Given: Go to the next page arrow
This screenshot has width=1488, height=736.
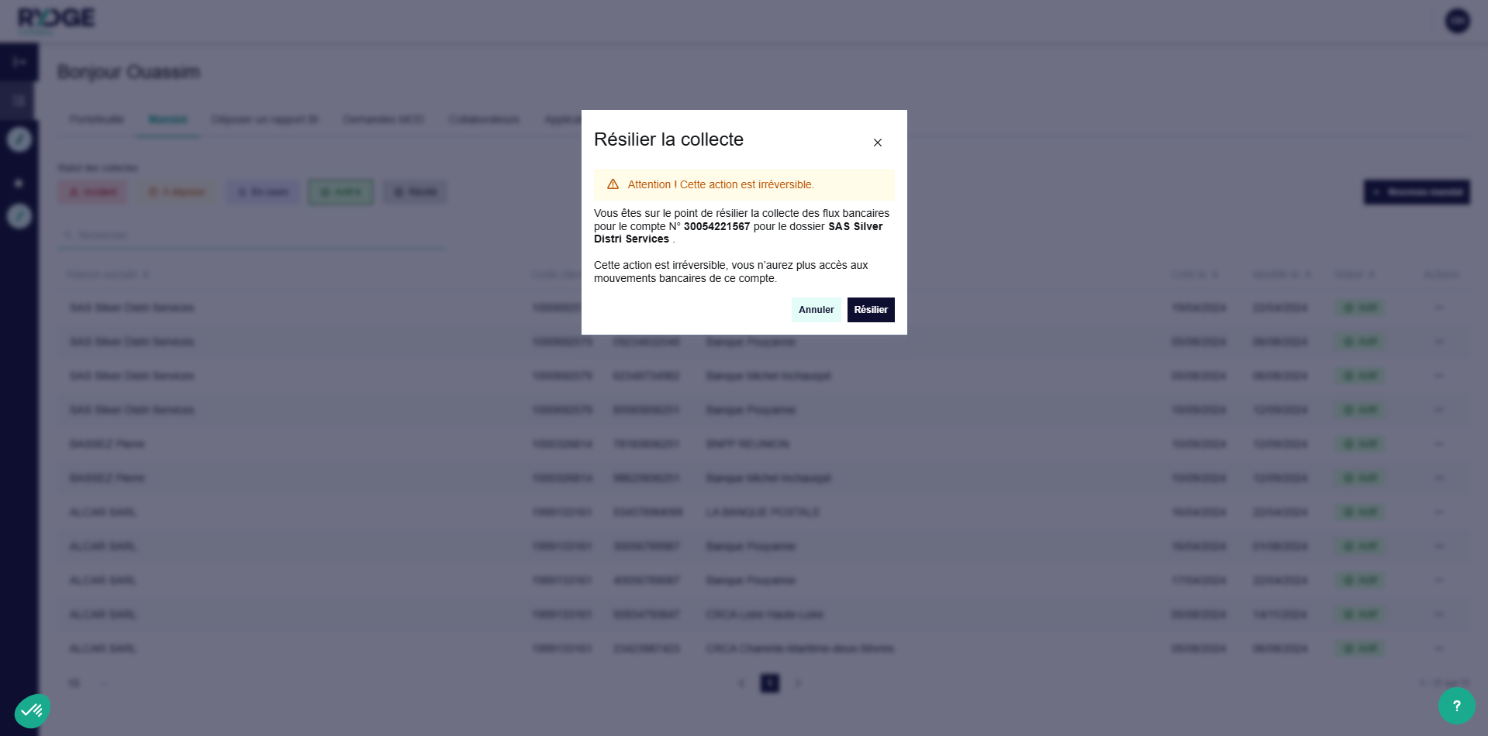Looking at the screenshot, I should (x=798, y=683).
